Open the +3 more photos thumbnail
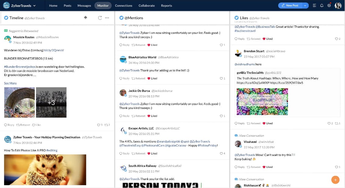The height and width of the screenshot is (188, 345). click(51, 102)
